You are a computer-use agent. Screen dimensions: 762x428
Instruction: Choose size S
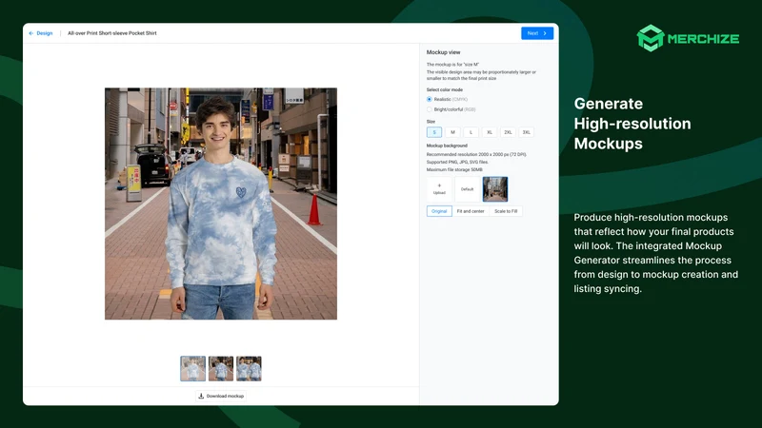434,132
